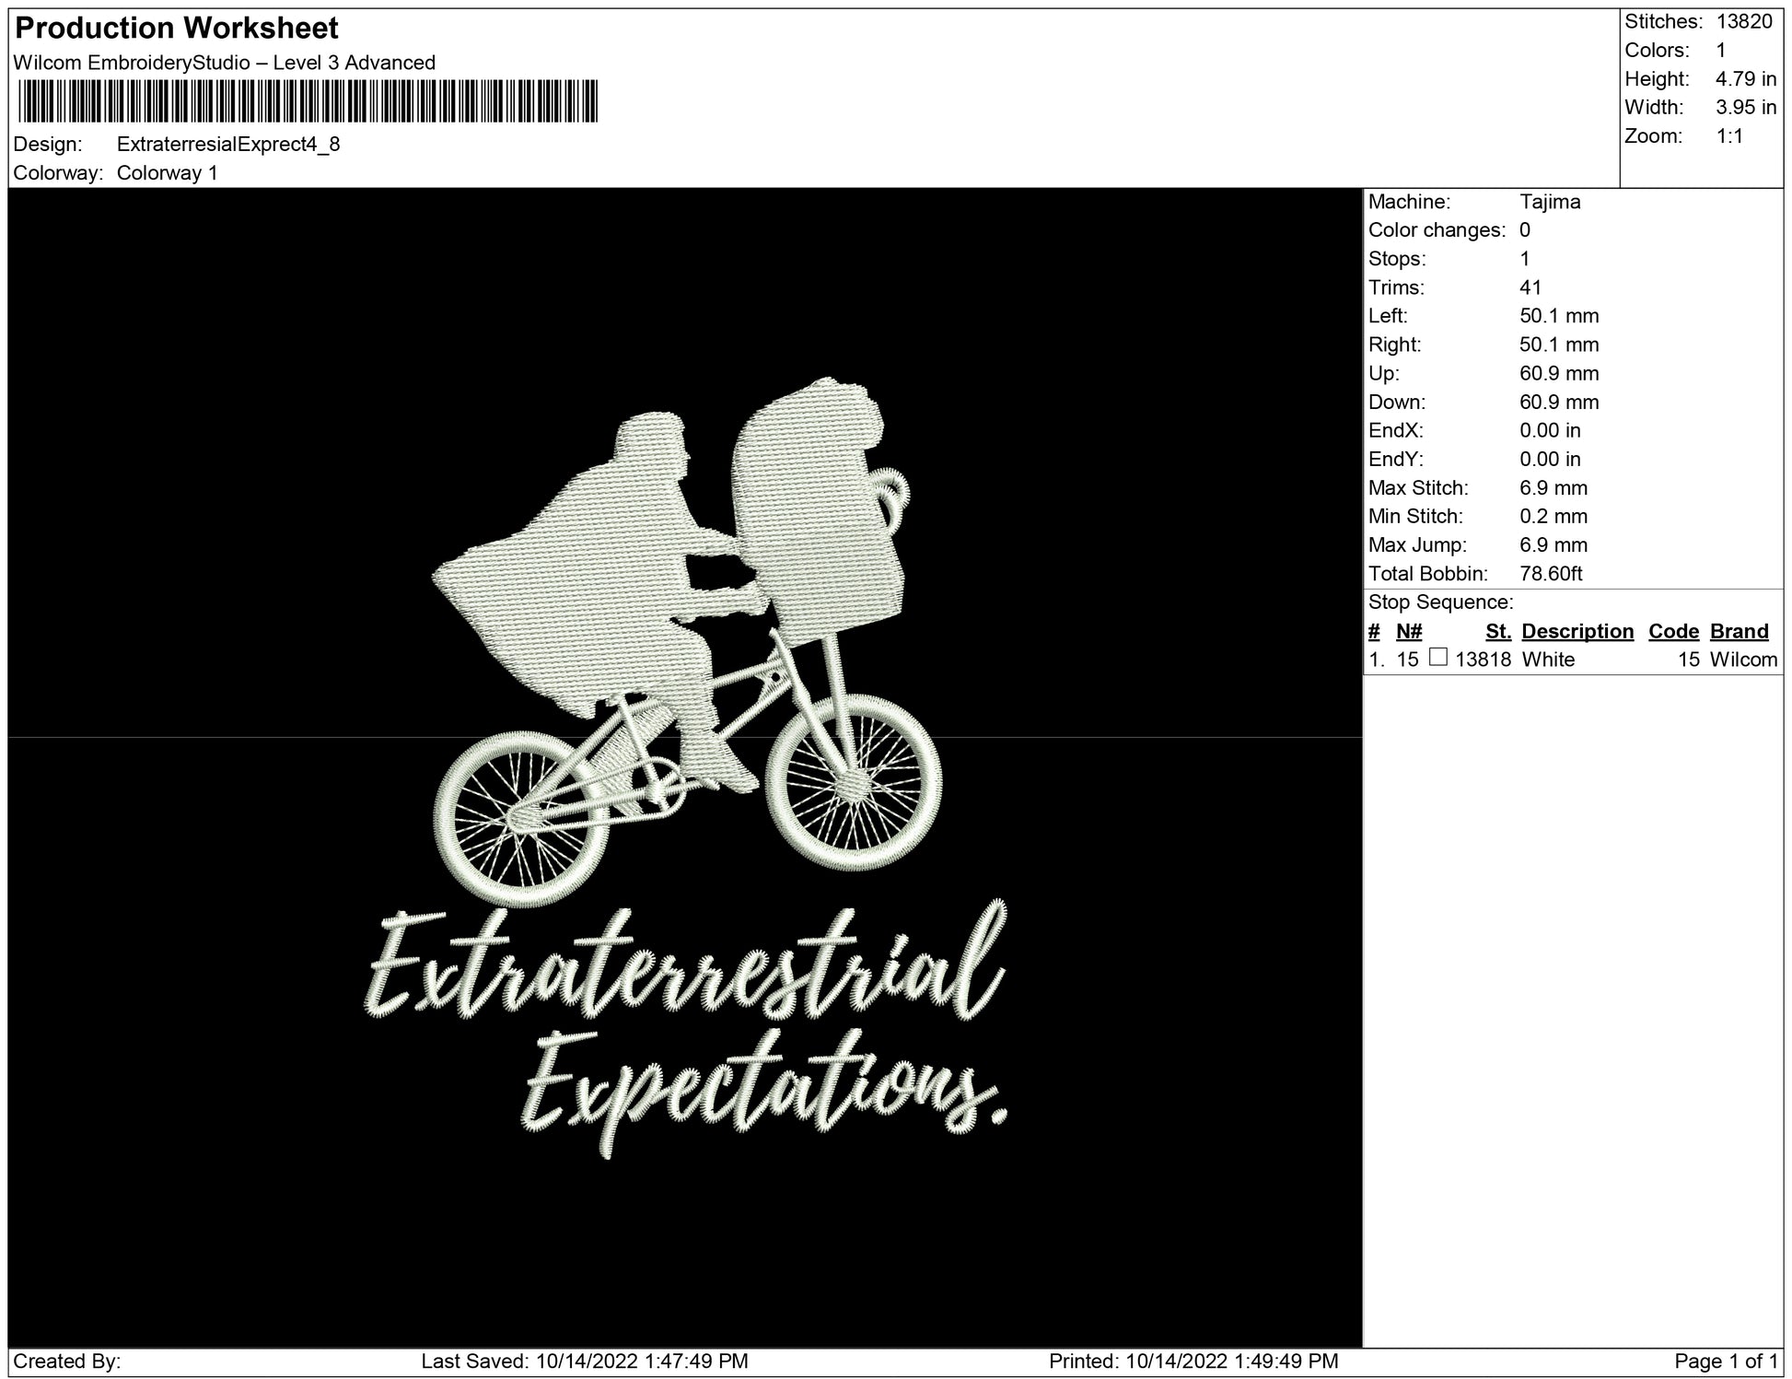
Task: Click the 'White' thread description in stop row
Action: [x=1548, y=660]
